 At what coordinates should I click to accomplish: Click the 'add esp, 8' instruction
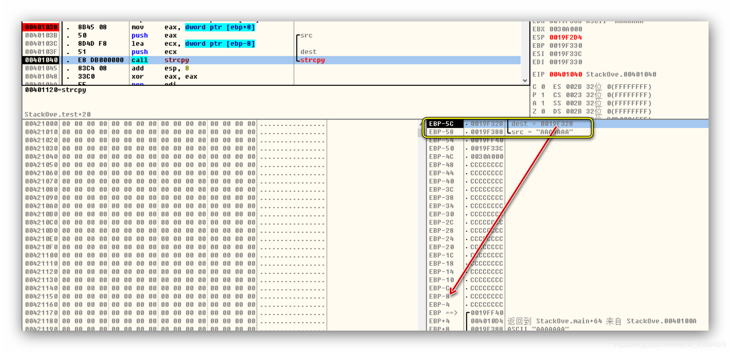(x=160, y=68)
